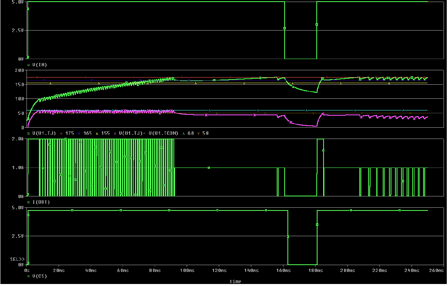Image resolution: width=448 pixels, height=286 pixels.
Task: Click the green square symbol beside I(OUT)
Action: click(28, 202)
